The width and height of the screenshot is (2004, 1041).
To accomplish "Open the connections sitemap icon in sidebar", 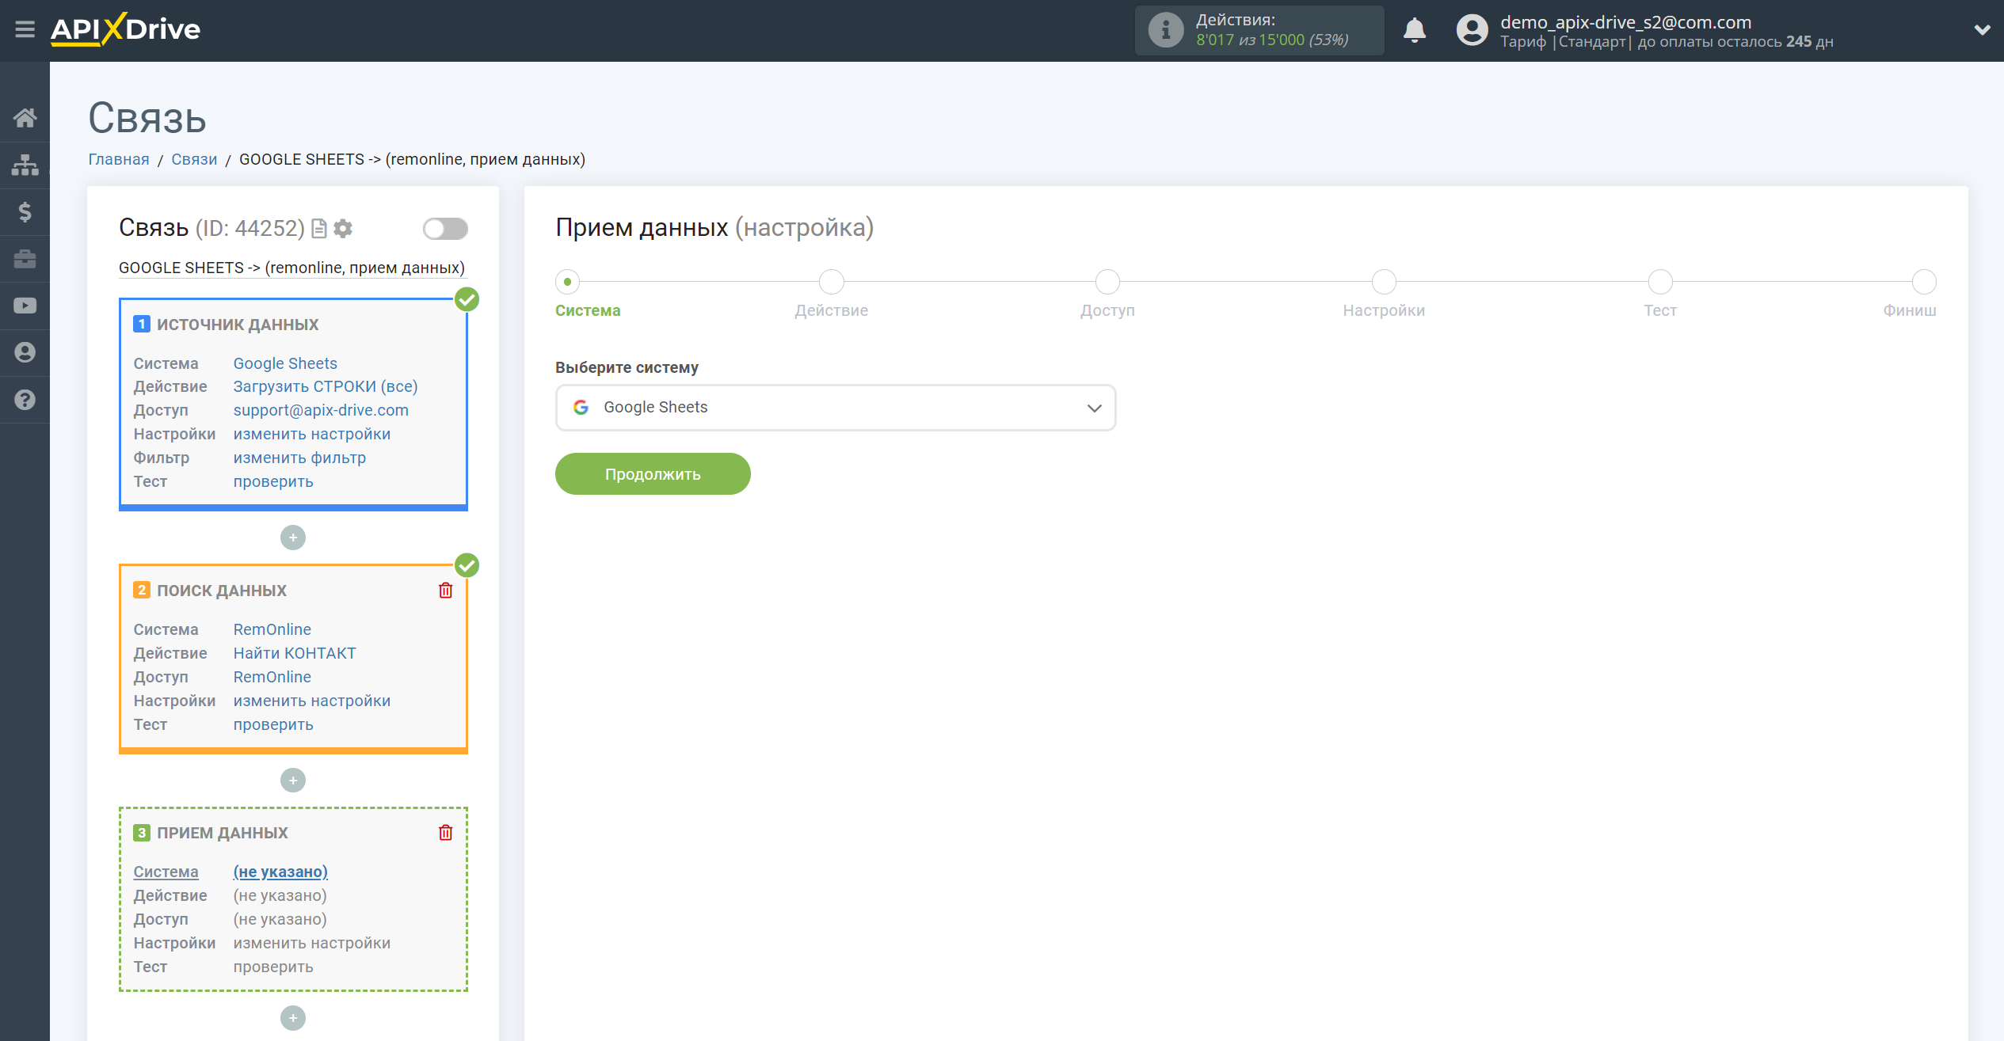I will tap(25, 165).
